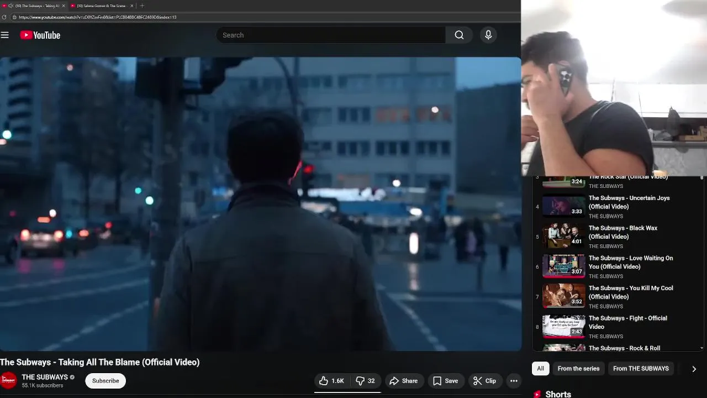Select the From THE SUBWAYS chip
This screenshot has width=707, height=398.
pyautogui.click(x=641, y=369)
